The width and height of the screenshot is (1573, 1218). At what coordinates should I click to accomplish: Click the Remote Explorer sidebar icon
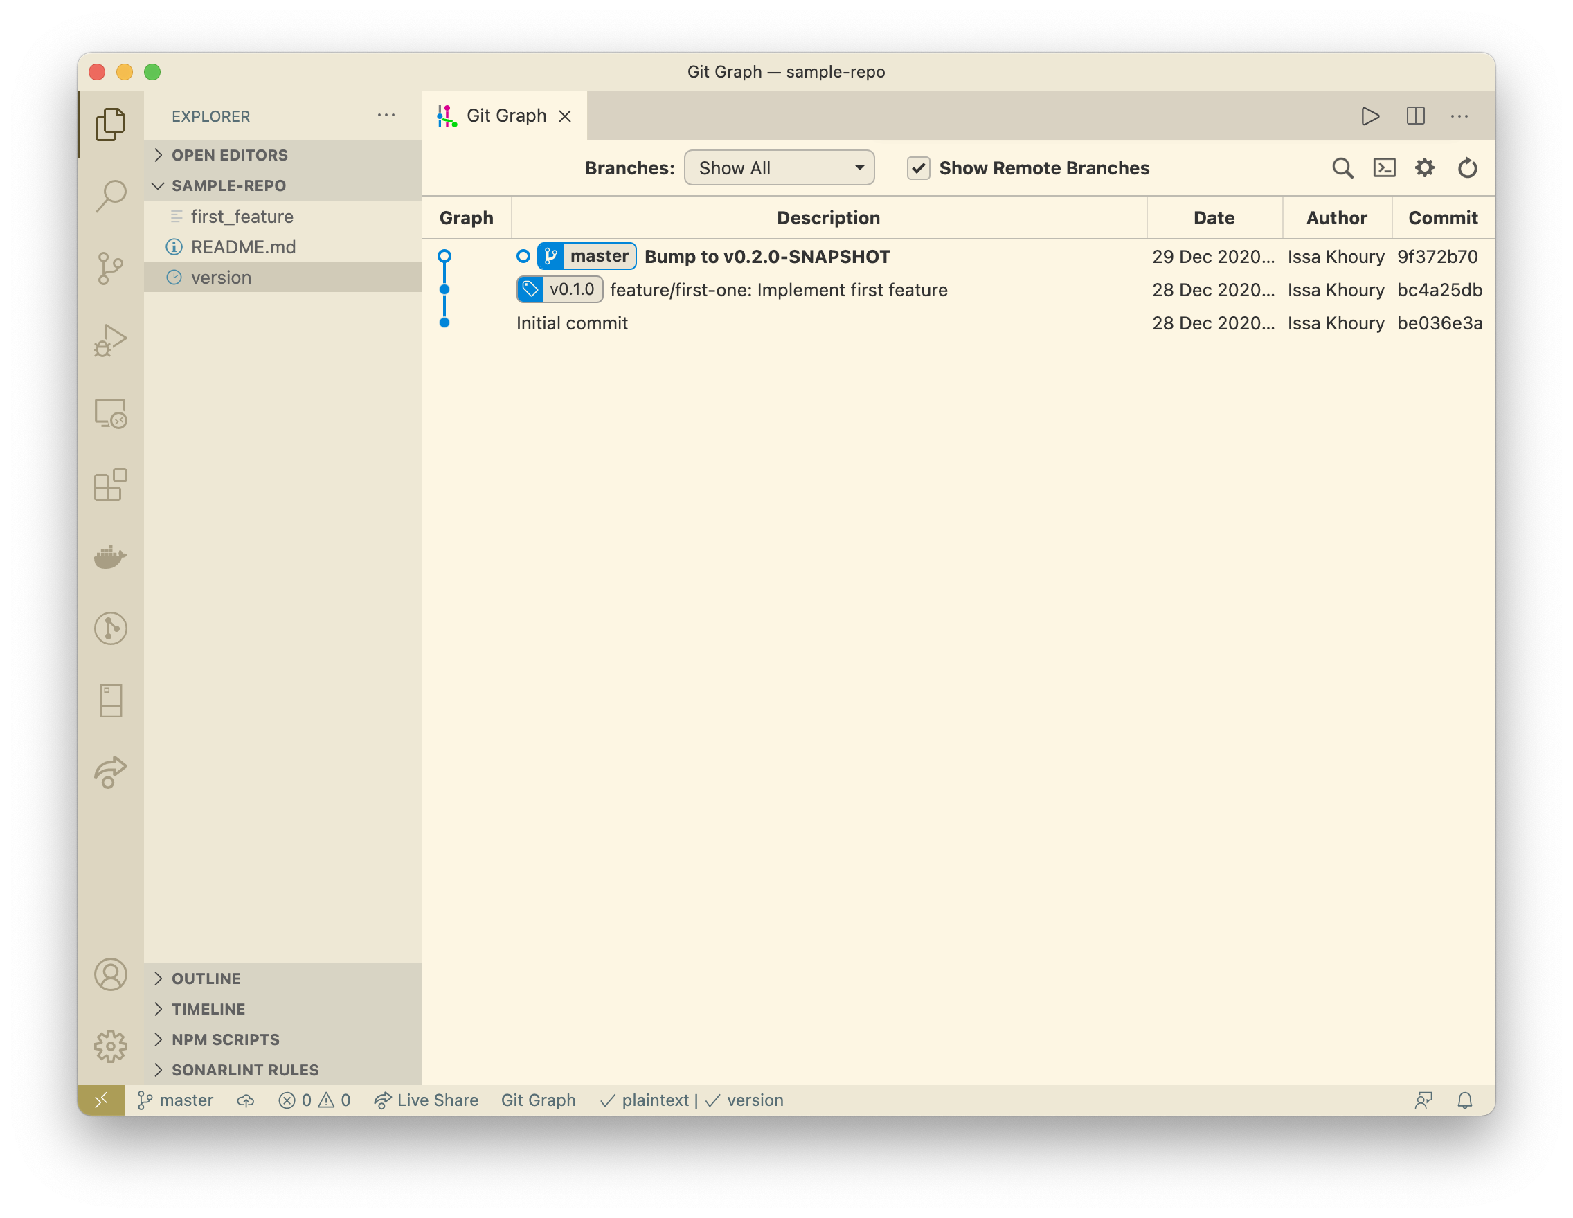(111, 415)
